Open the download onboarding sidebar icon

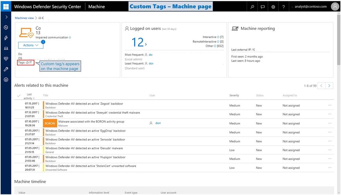[x=6, y=80]
